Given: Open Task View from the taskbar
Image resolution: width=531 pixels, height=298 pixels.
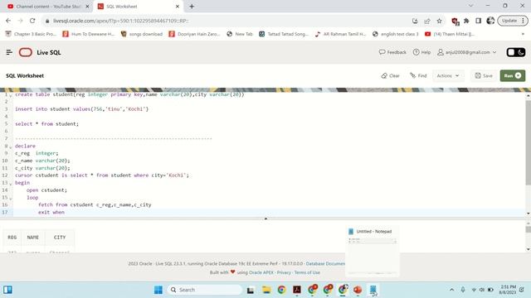Looking at the screenshot, I should click(251, 290).
